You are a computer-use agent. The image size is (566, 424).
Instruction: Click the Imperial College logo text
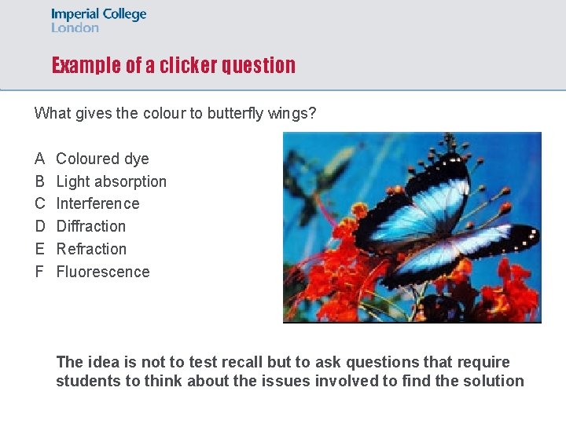coord(99,14)
